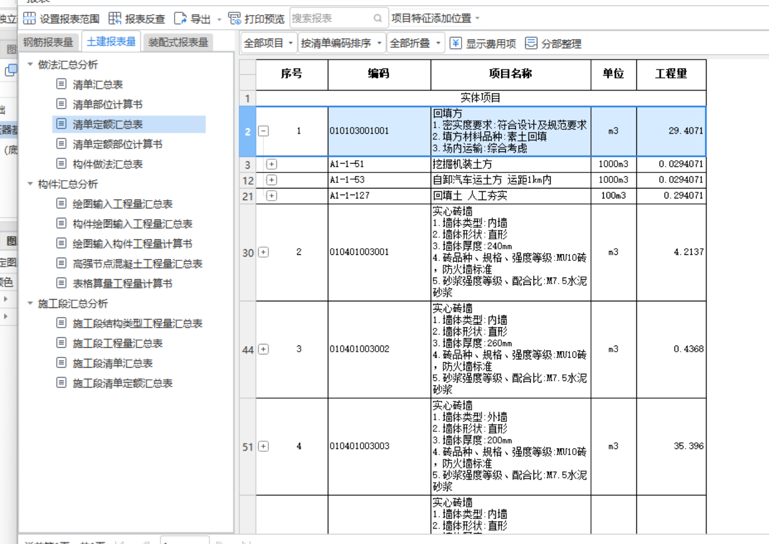Click the quantity value 29.4071
The width and height of the screenshot is (769, 544).
[x=686, y=131]
